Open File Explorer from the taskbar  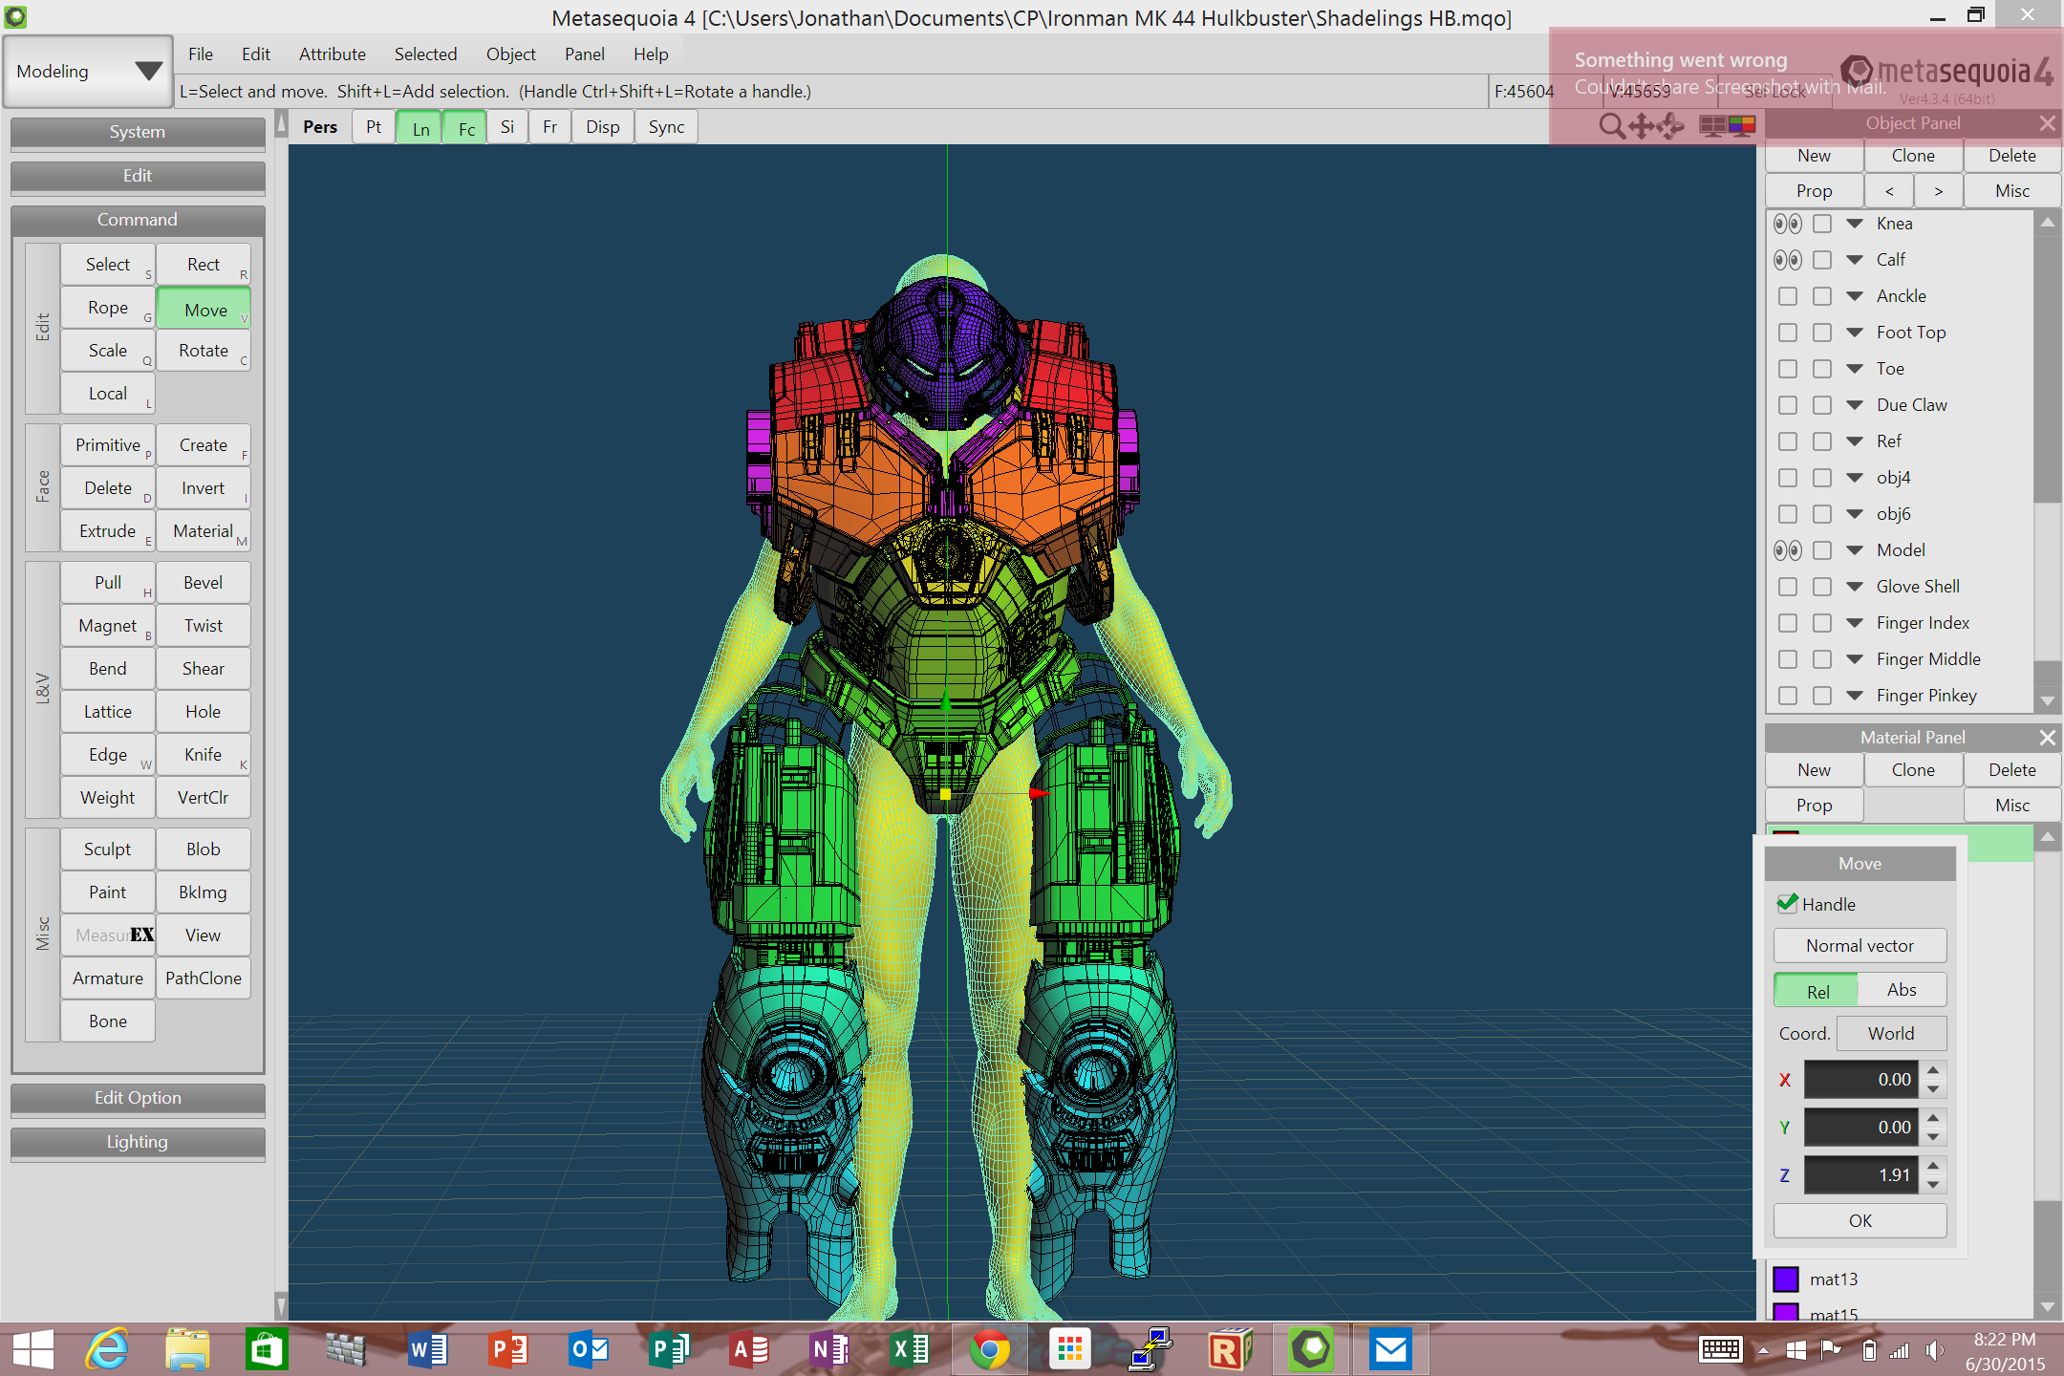point(187,1350)
